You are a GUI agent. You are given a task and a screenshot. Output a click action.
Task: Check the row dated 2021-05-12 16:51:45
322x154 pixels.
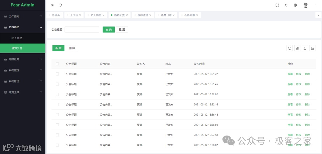click(57, 84)
